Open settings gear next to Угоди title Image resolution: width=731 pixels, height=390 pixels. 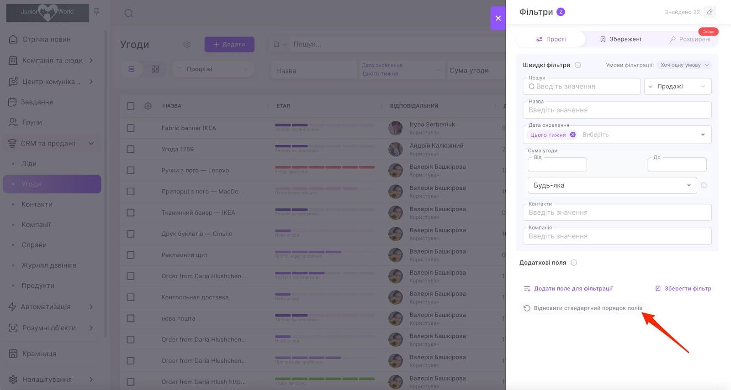[187, 44]
